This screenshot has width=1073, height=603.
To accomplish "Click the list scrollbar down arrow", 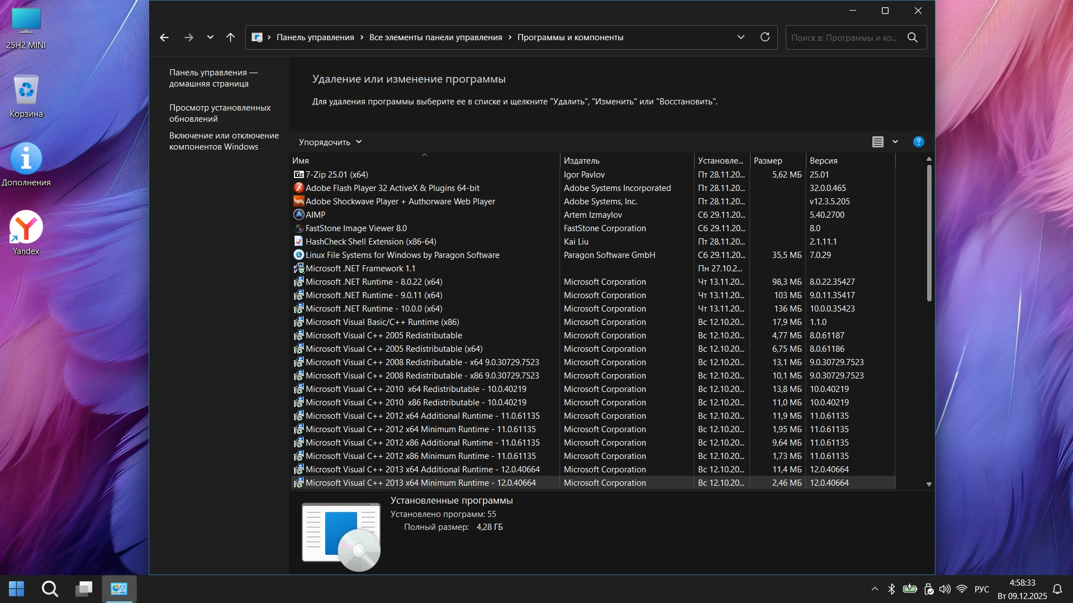I will [x=929, y=484].
